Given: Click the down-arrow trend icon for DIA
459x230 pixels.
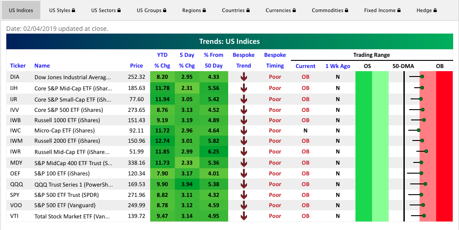Looking at the screenshot, I should 243,77.
